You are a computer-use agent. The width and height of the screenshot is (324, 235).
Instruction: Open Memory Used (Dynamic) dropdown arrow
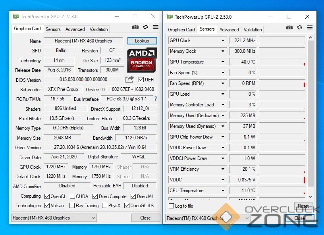pyautogui.click(x=223, y=126)
